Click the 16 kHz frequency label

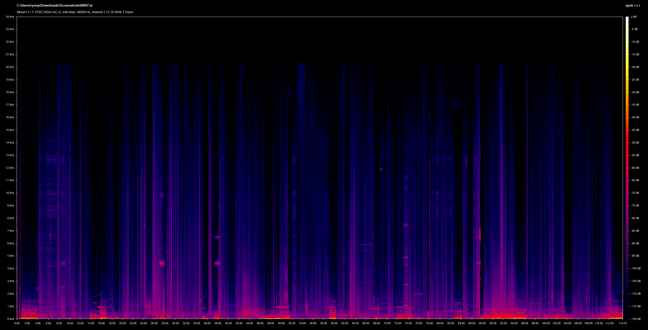(x=10, y=117)
